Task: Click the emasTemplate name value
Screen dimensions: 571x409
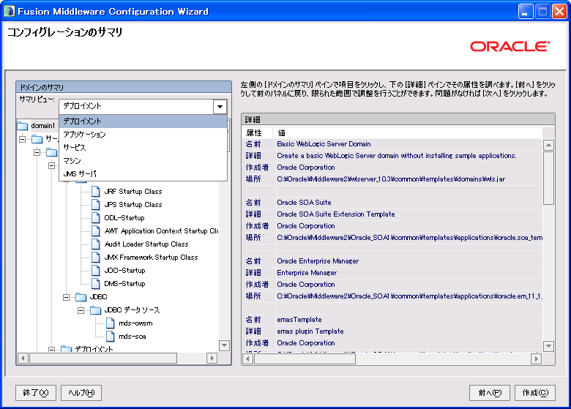Action: (299, 320)
